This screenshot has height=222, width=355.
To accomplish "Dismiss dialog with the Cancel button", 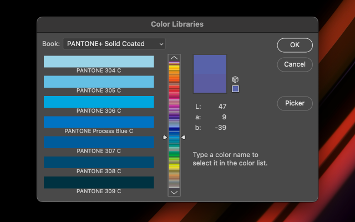I will click(x=295, y=64).
